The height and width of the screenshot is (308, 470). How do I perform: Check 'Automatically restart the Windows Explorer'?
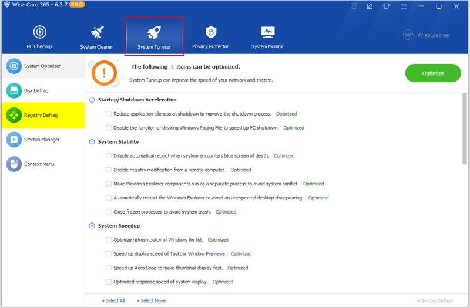109,198
